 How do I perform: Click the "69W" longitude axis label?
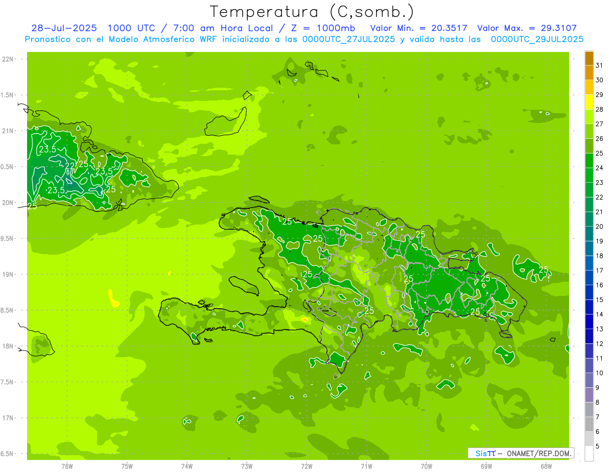(x=486, y=466)
